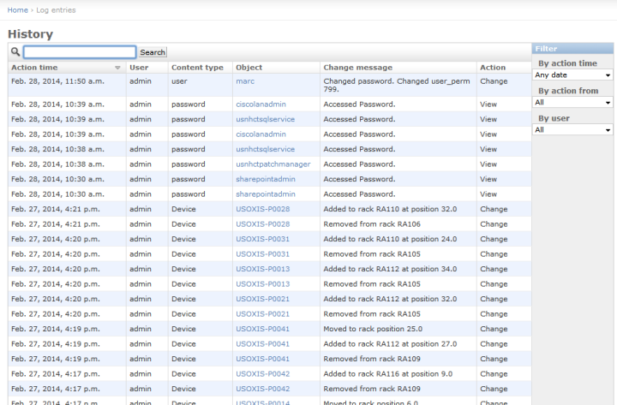Image resolution: width=617 pixels, height=405 pixels.
Task: Click 'Removed from rack RA106' message
Action: click(x=372, y=224)
